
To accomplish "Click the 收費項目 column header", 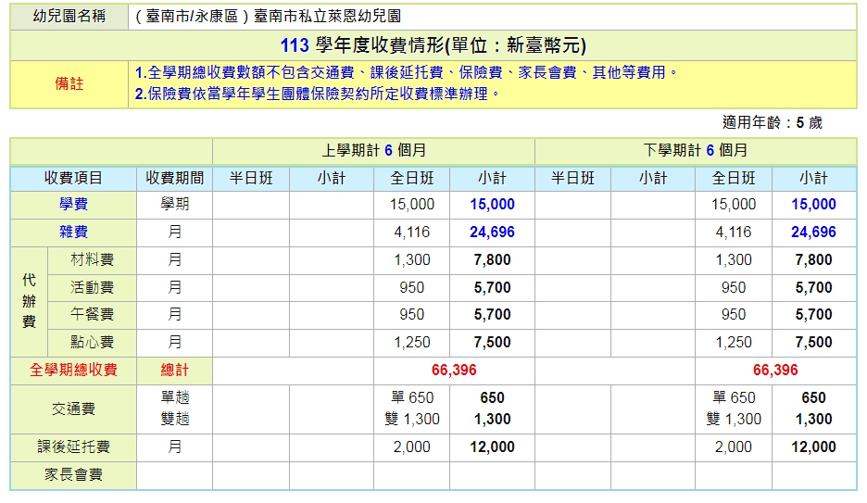I will (x=73, y=178).
